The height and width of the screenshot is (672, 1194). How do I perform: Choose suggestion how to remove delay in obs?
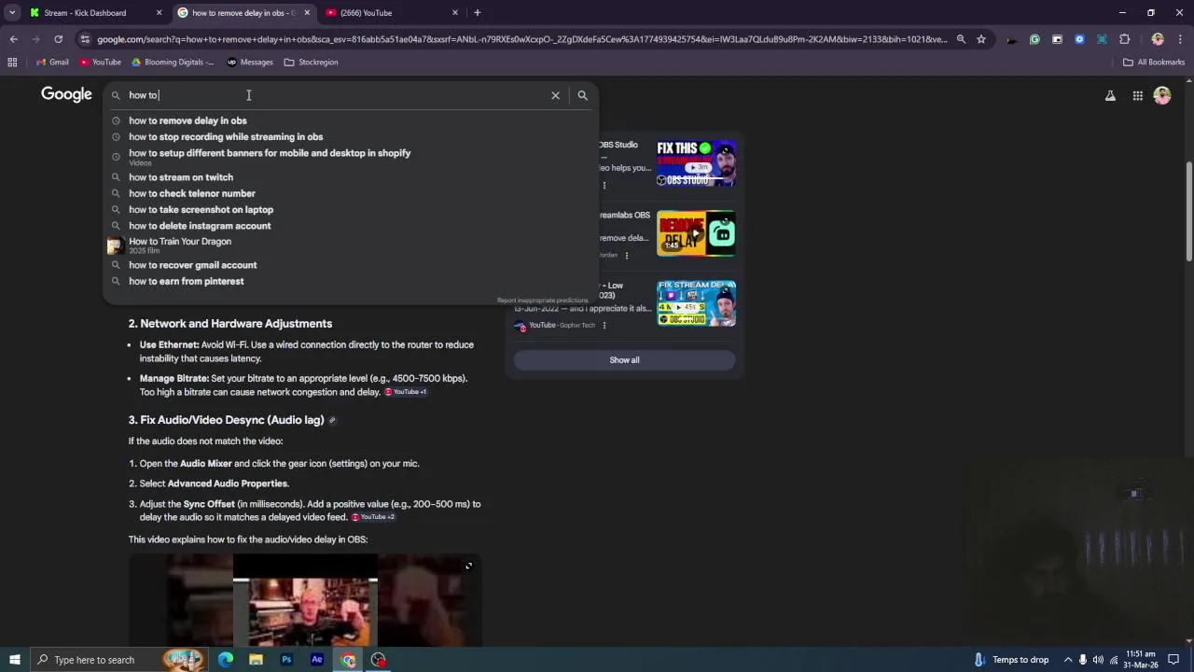tap(187, 120)
